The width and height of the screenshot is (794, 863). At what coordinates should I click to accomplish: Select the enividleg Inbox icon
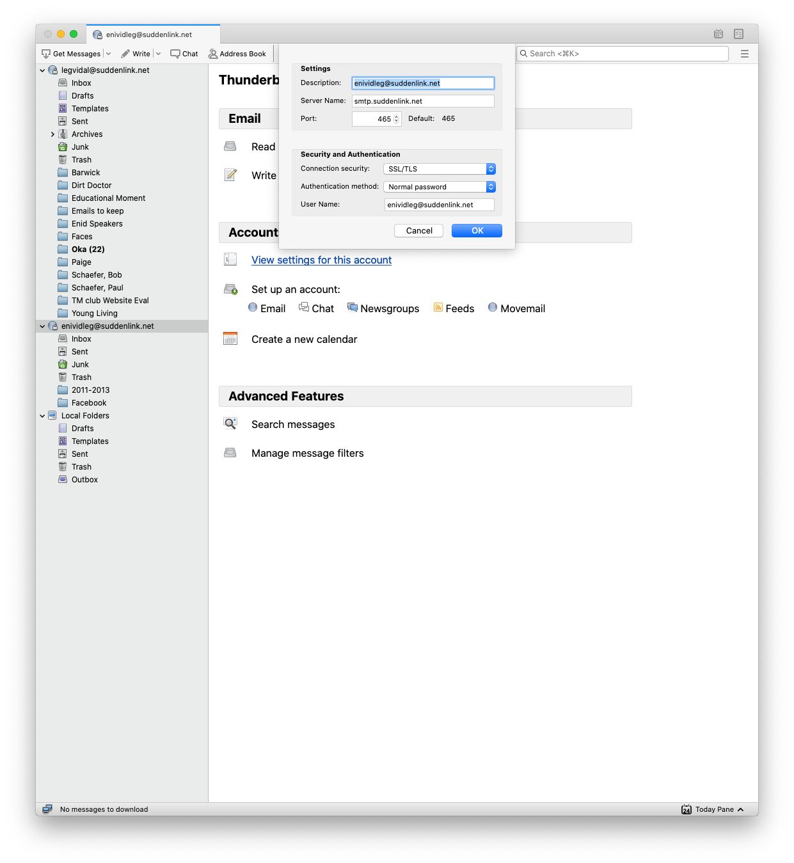click(x=63, y=338)
